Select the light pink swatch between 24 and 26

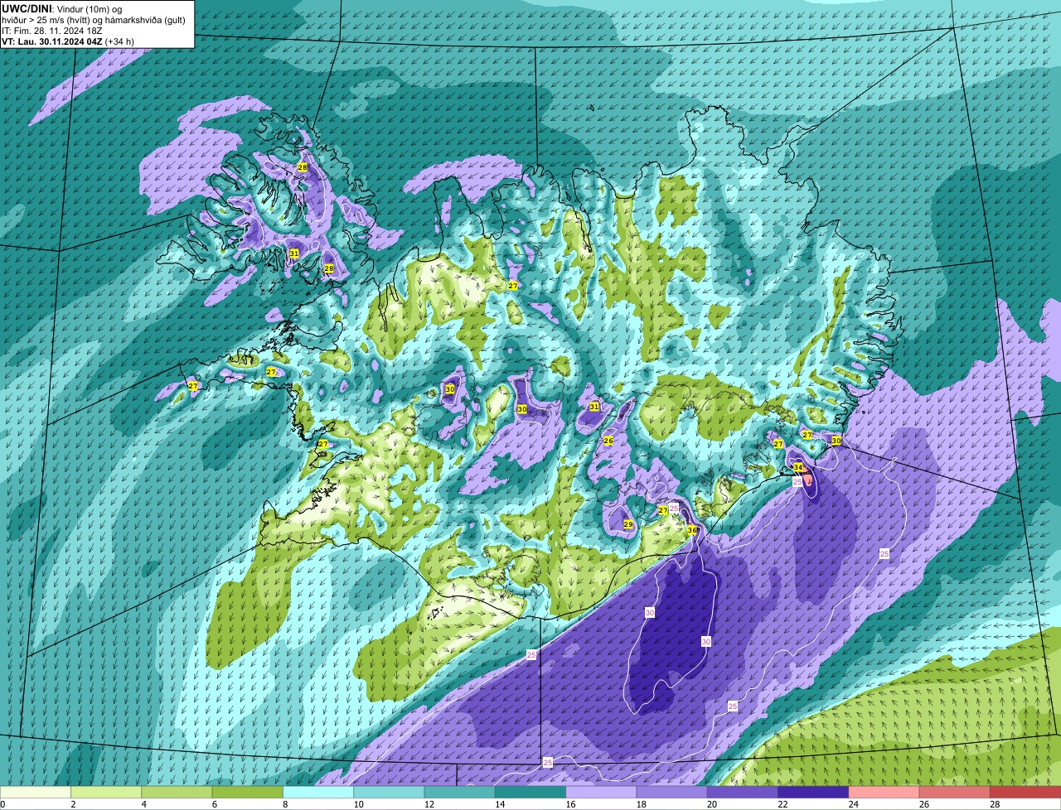(884, 792)
